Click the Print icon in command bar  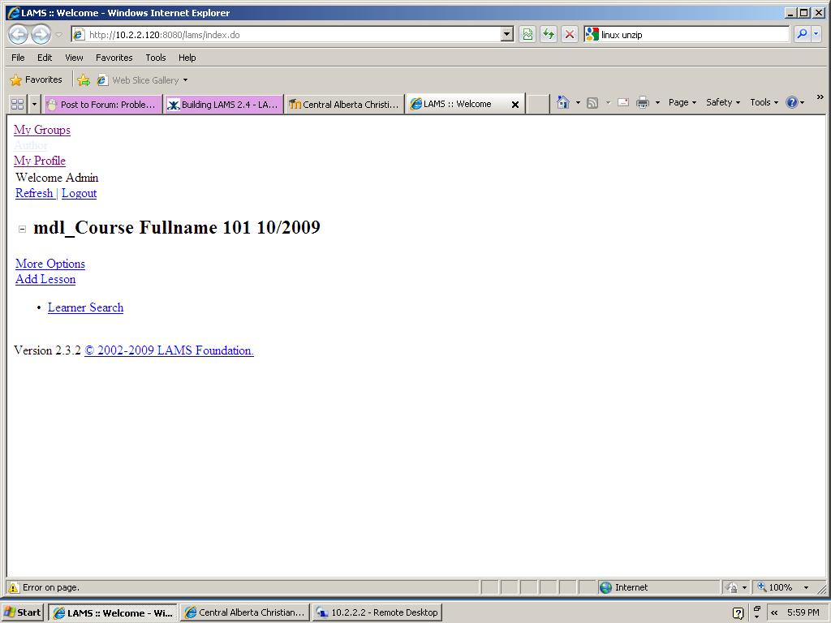pyautogui.click(x=643, y=102)
